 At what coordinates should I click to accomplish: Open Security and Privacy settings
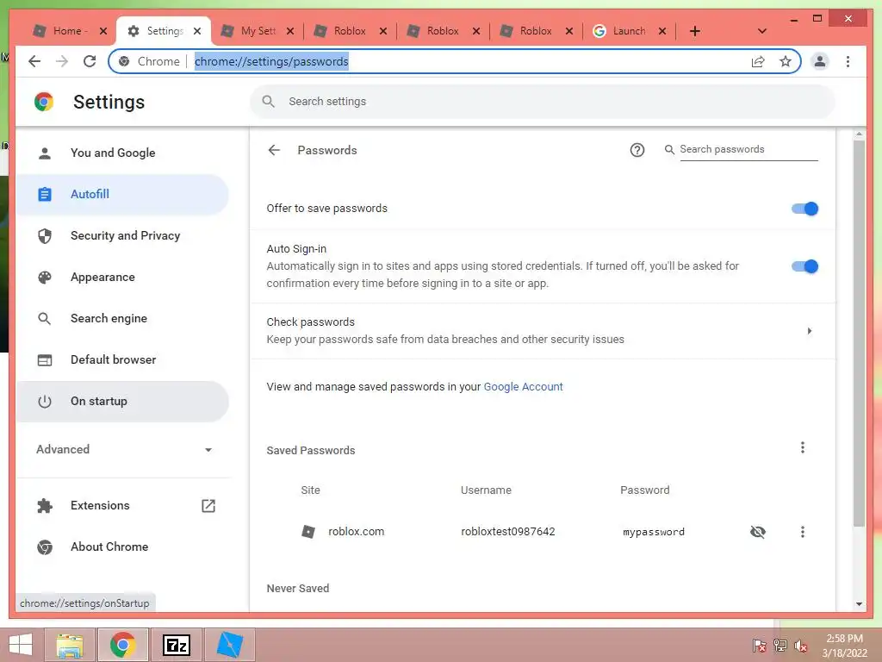(122, 235)
